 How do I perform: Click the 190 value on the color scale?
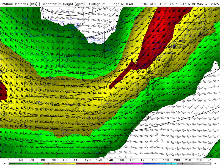coord(166,160)
